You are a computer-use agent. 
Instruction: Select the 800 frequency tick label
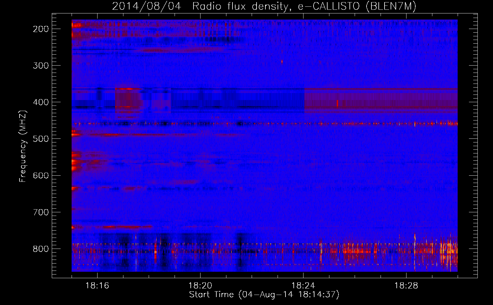41,249
